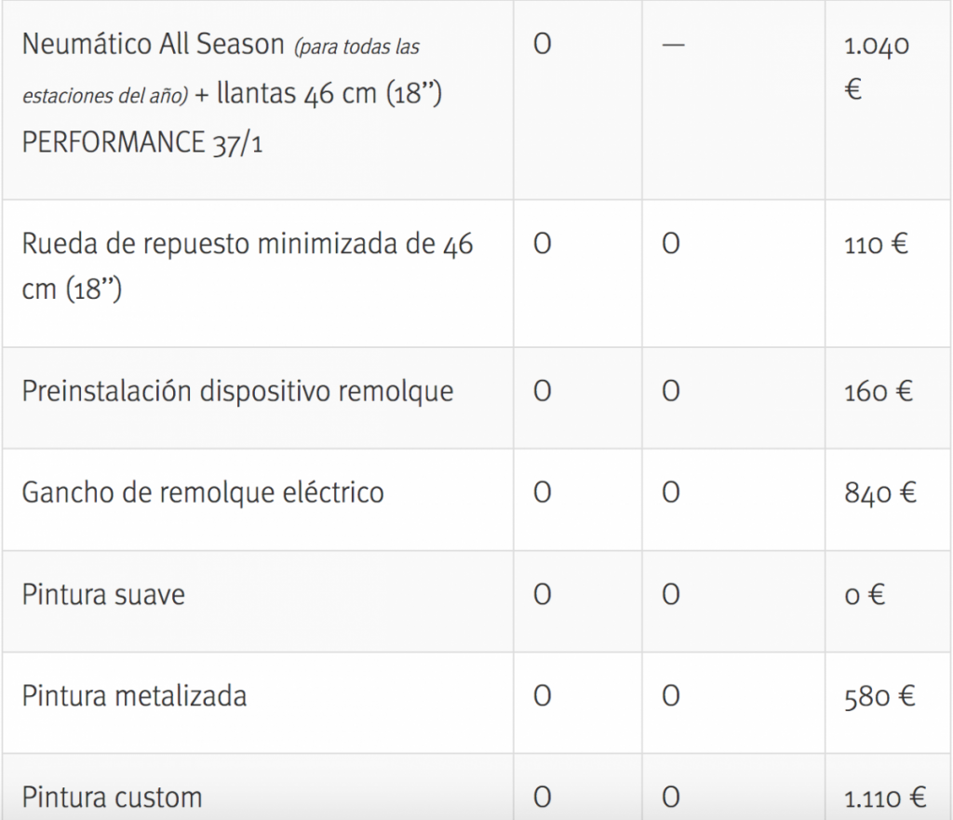Select the Pintura custom label
Image resolution: width=953 pixels, height=820 pixels.
point(112,798)
